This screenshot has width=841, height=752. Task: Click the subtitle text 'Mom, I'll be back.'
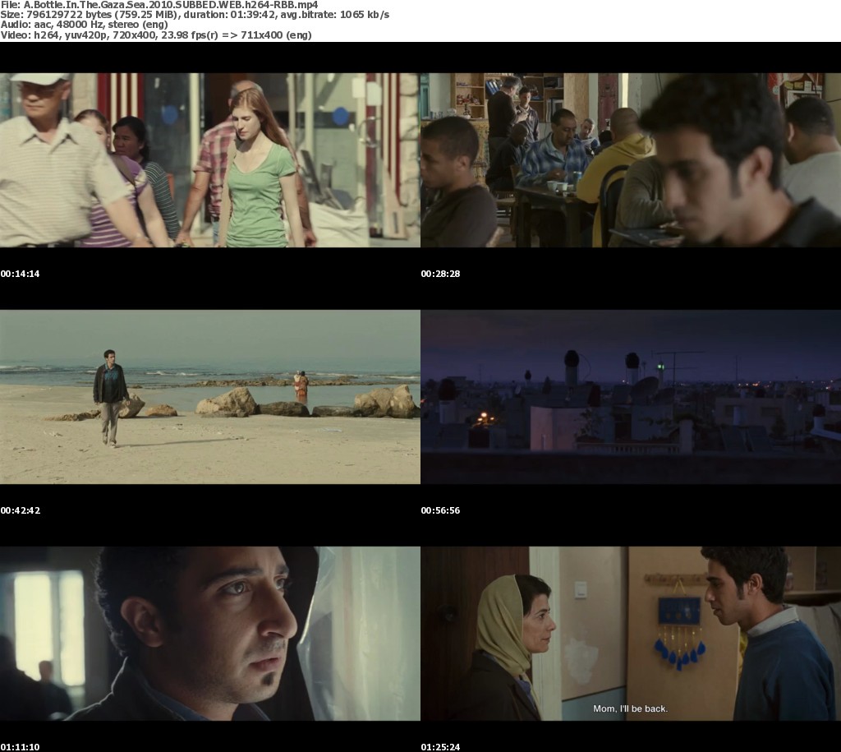click(x=630, y=709)
